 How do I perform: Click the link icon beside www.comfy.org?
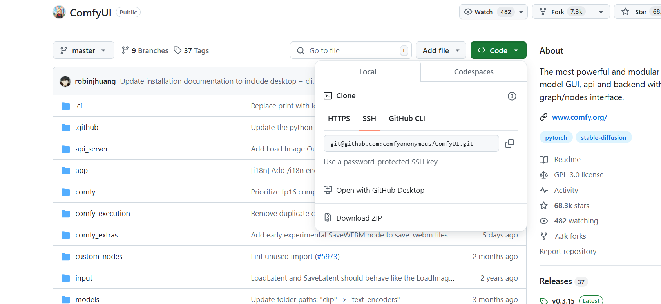pos(544,117)
